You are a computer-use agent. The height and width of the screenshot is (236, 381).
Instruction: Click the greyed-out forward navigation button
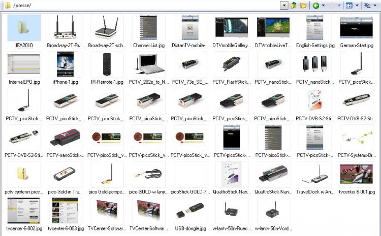332,6
